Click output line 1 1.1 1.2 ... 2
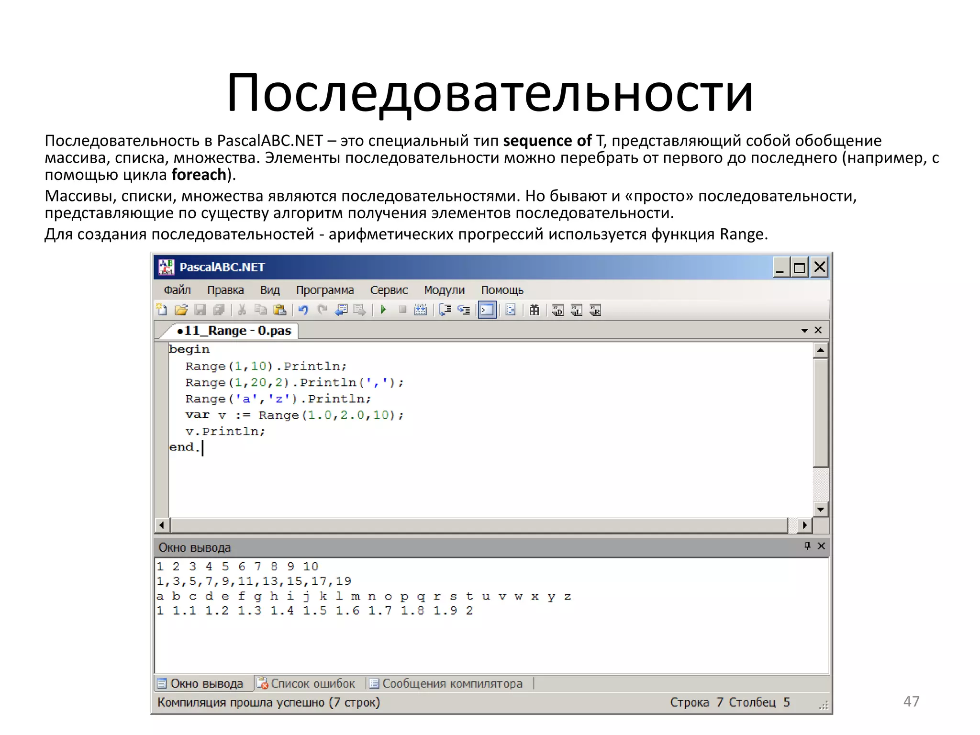The width and height of the screenshot is (980, 735). (x=315, y=611)
